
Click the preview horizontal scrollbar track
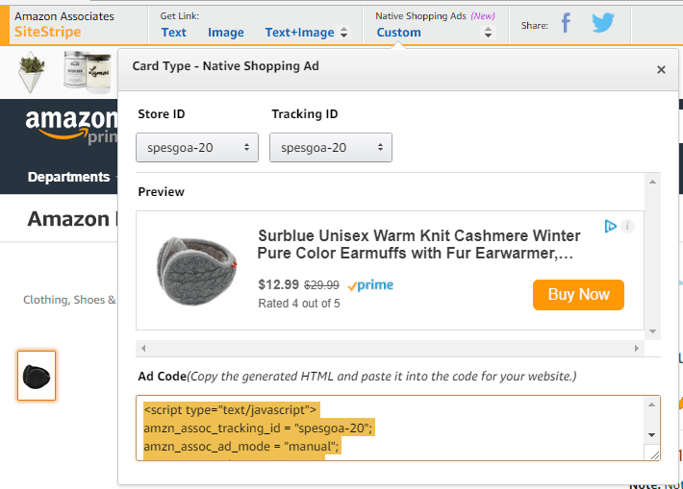click(392, 346)
